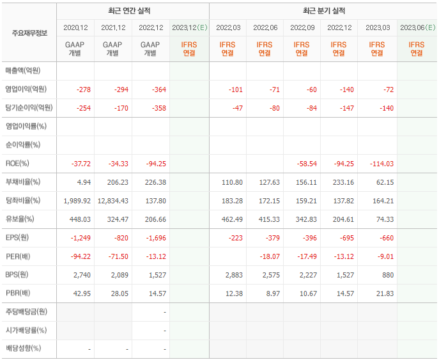Click operating profit value -364
439x360 pixels.
(x=159, y=90)
